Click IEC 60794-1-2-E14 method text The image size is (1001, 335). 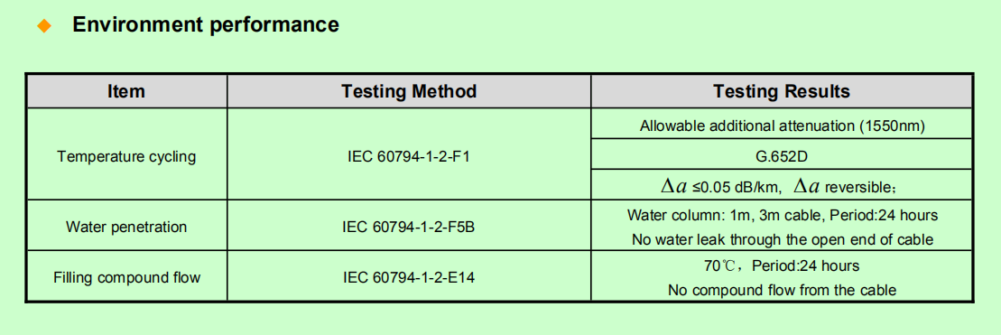point(409,277)
